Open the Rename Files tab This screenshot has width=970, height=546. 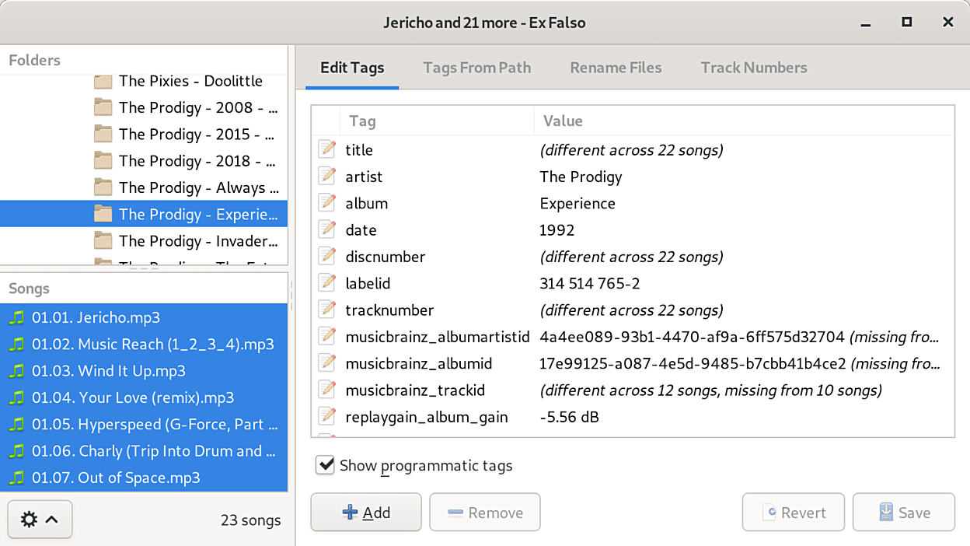coord(616,68)
